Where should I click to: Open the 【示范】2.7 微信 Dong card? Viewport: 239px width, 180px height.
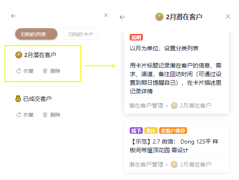tap(174, 146)
